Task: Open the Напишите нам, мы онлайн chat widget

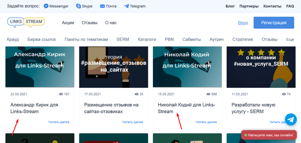Action: point(269,135)
